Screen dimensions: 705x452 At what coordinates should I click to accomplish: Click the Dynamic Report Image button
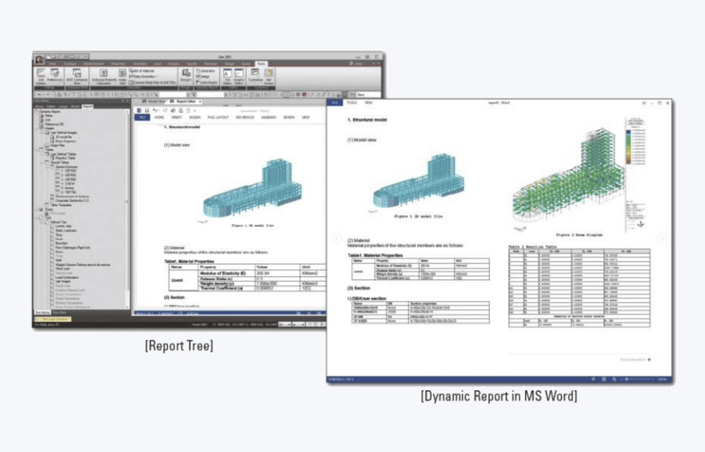tap(203, 77)
